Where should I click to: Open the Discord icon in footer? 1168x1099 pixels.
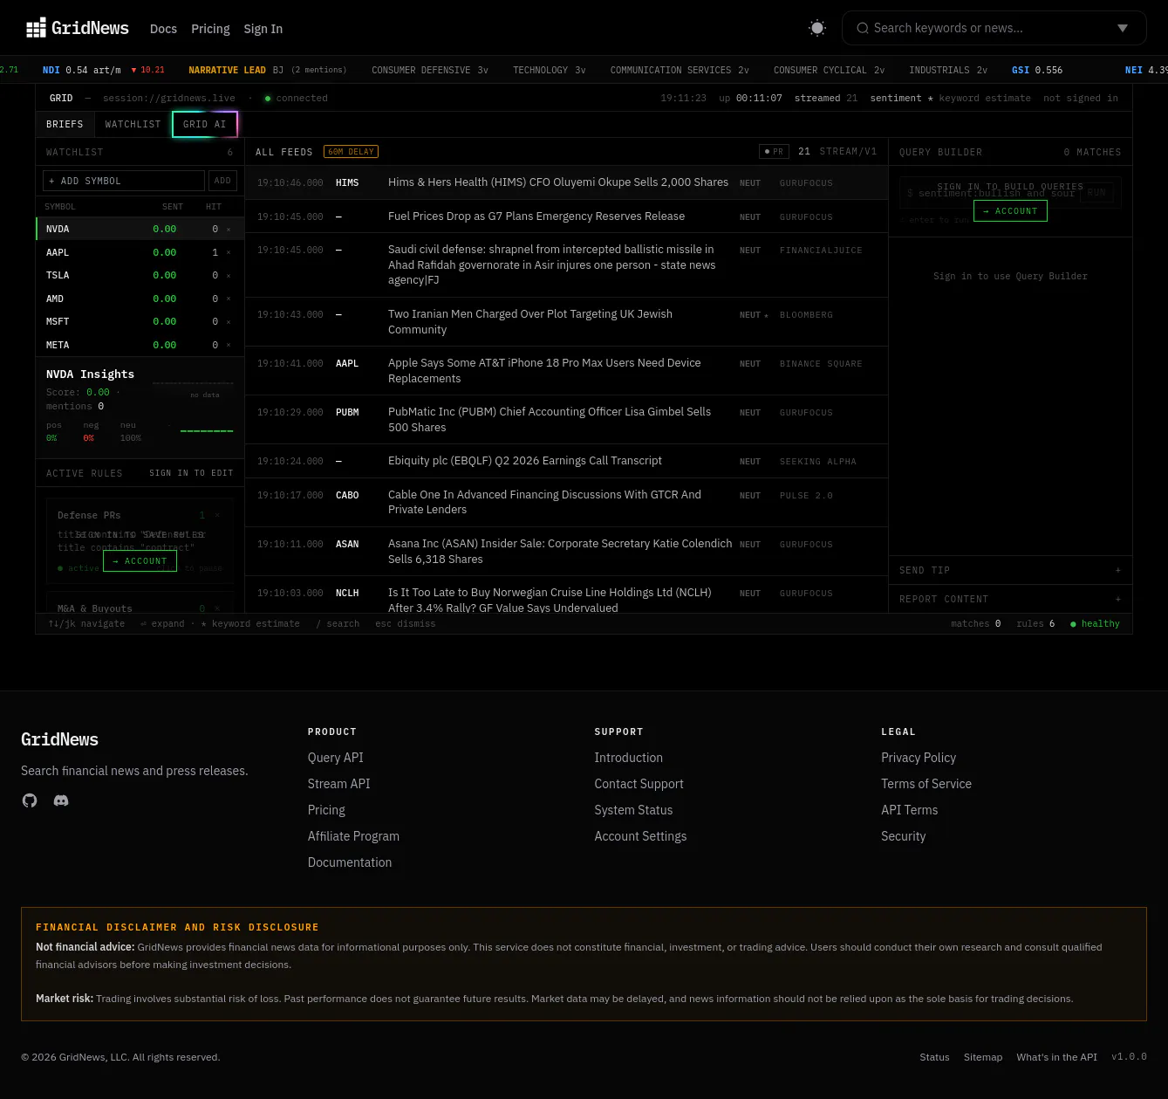point(61,800)
